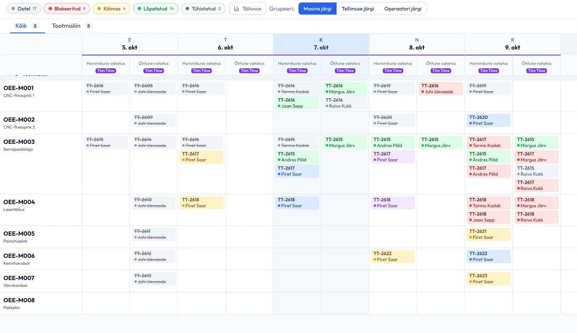Open the purple TT-2618 Piret Saar card
577x333 pixels.
click(393, 203)
